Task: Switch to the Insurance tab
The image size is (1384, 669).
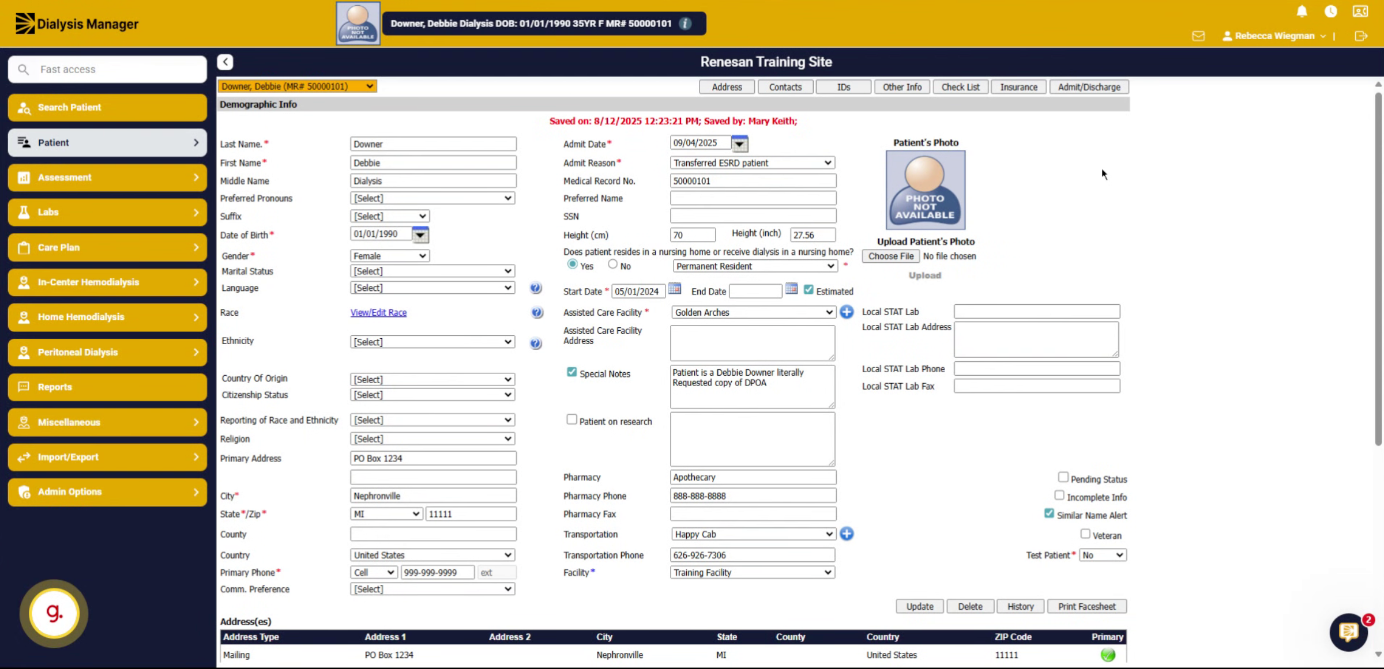Action: coord(1018,87)
